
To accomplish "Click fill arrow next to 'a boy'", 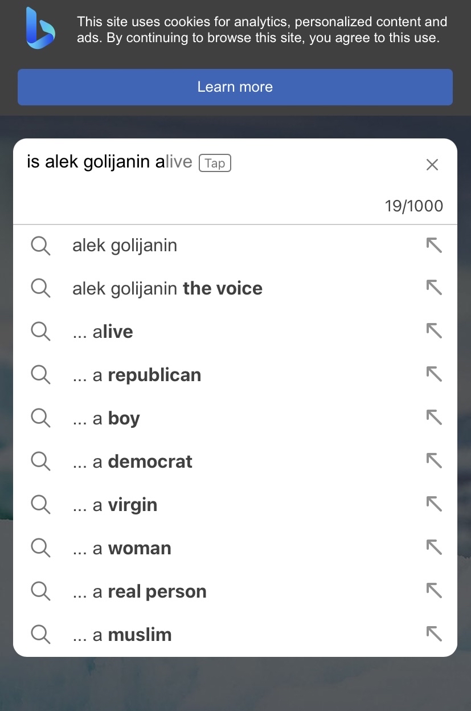I will 434,418.
